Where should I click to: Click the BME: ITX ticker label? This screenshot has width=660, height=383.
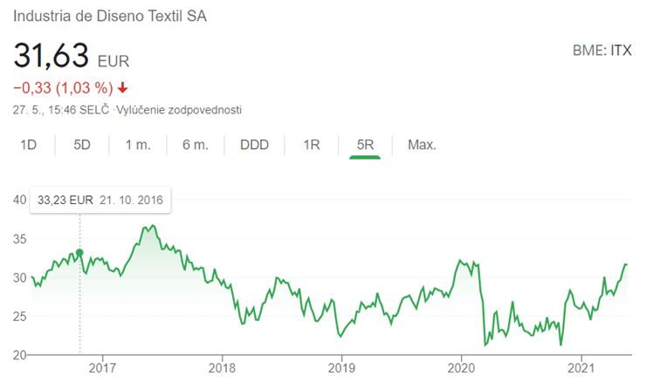coord(602,51)
